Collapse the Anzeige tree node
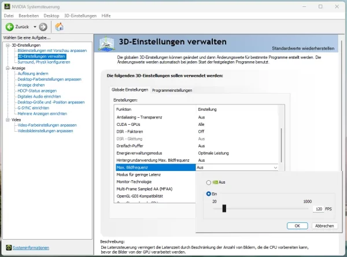The width and height of the screenshot is (347, 257). pos(8,68)
